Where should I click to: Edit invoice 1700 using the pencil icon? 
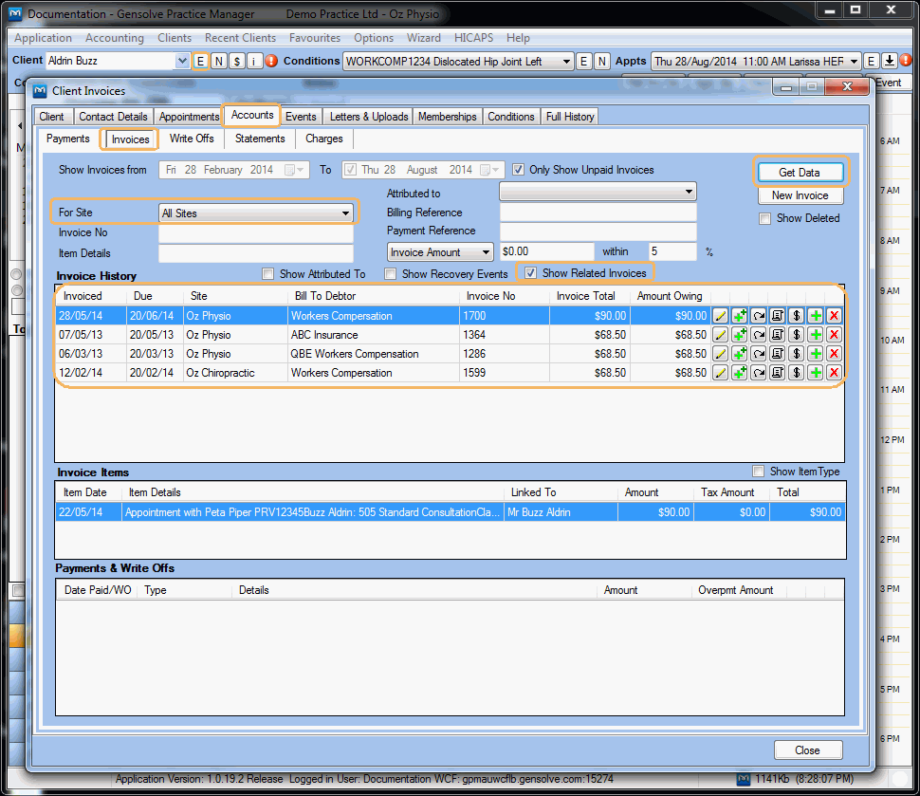pos(720,315)
